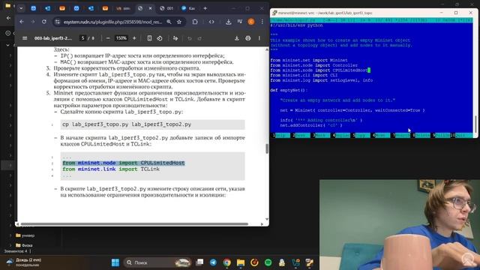This screenshot has width=480, height=270.
Task: Click 'def emptyNet():' line in terminal editor
Action: (x=288, y=90)
